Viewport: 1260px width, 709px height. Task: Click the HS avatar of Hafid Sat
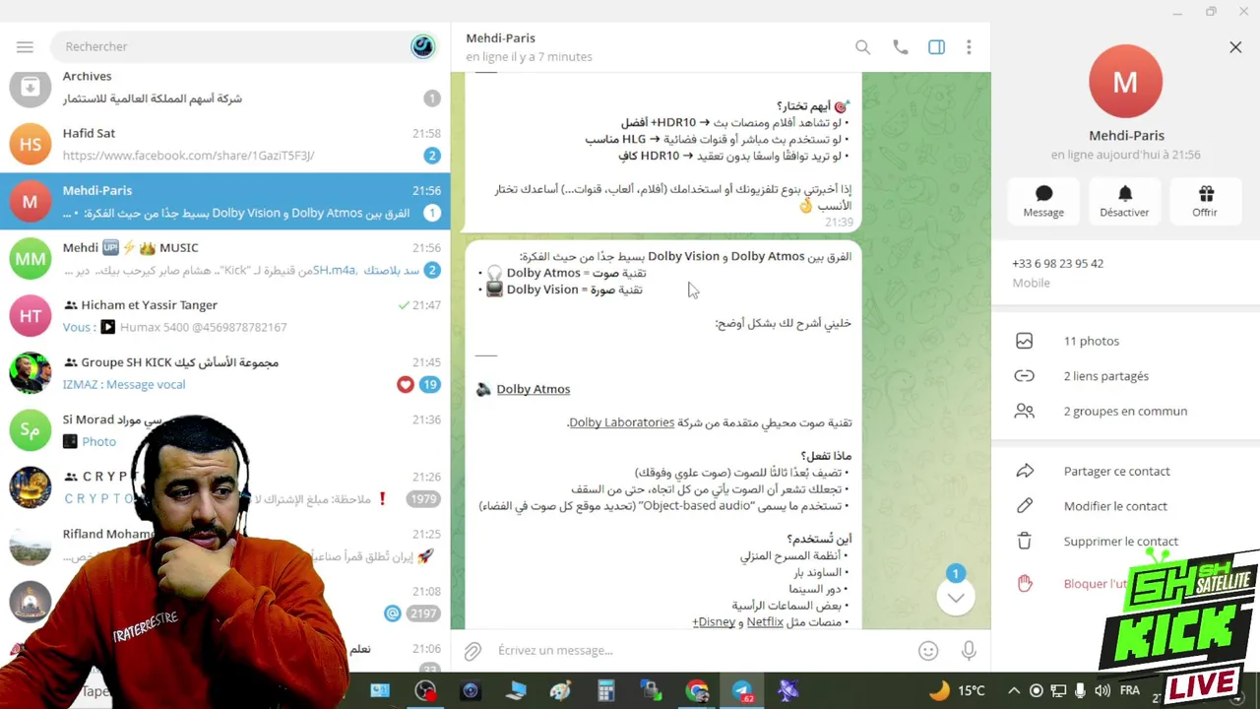pyautogui.click(x=31, y=144)
